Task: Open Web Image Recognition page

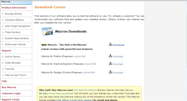Action: click(18, 26)
